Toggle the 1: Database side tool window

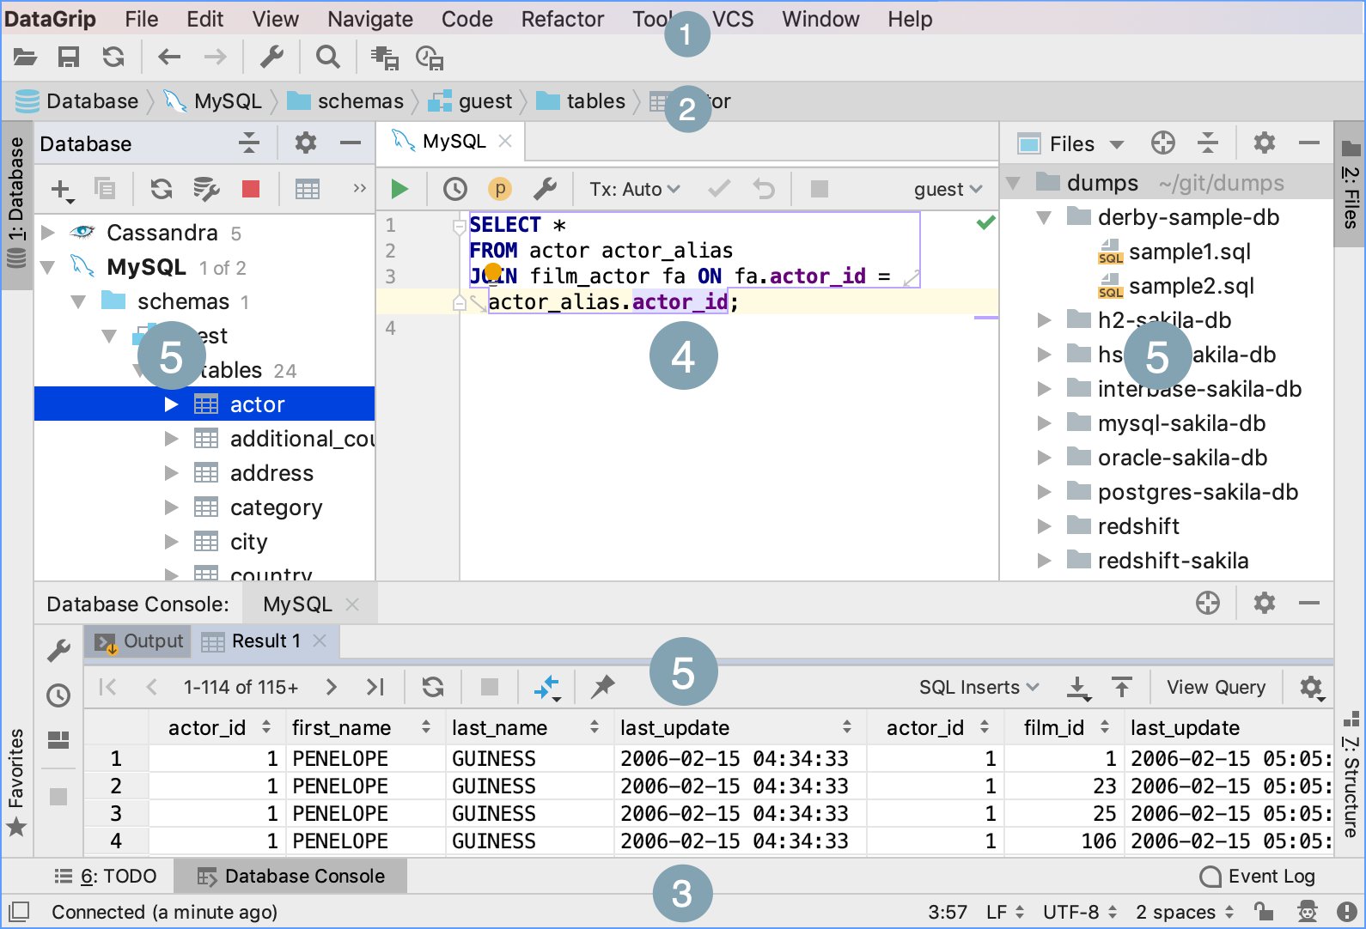click(16, 204)
